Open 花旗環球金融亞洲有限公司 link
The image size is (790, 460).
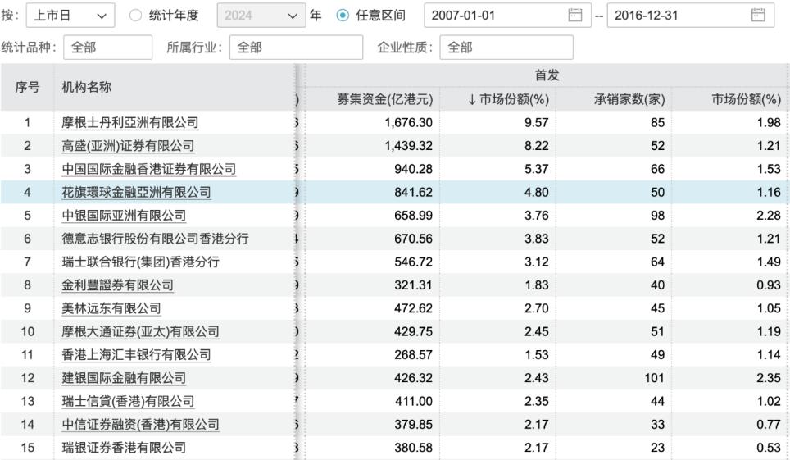(136, 192)
